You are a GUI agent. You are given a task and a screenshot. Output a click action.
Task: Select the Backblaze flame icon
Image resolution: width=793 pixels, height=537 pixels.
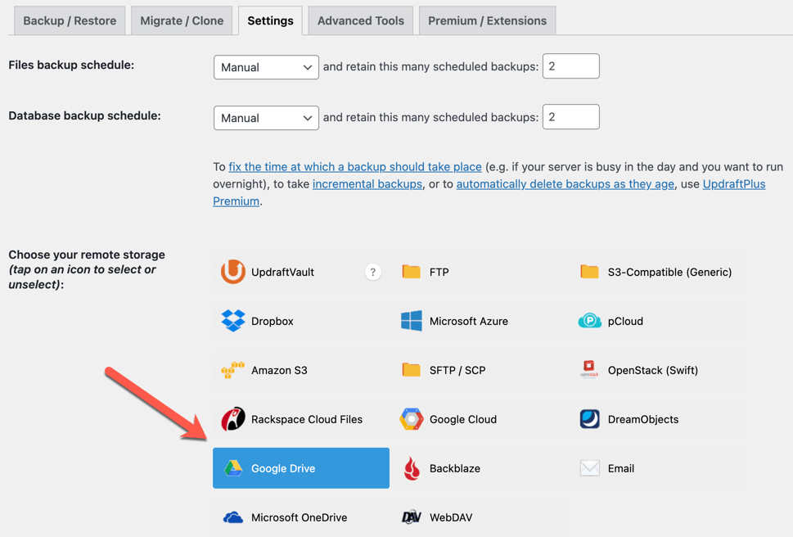click(x=412, y=468)
